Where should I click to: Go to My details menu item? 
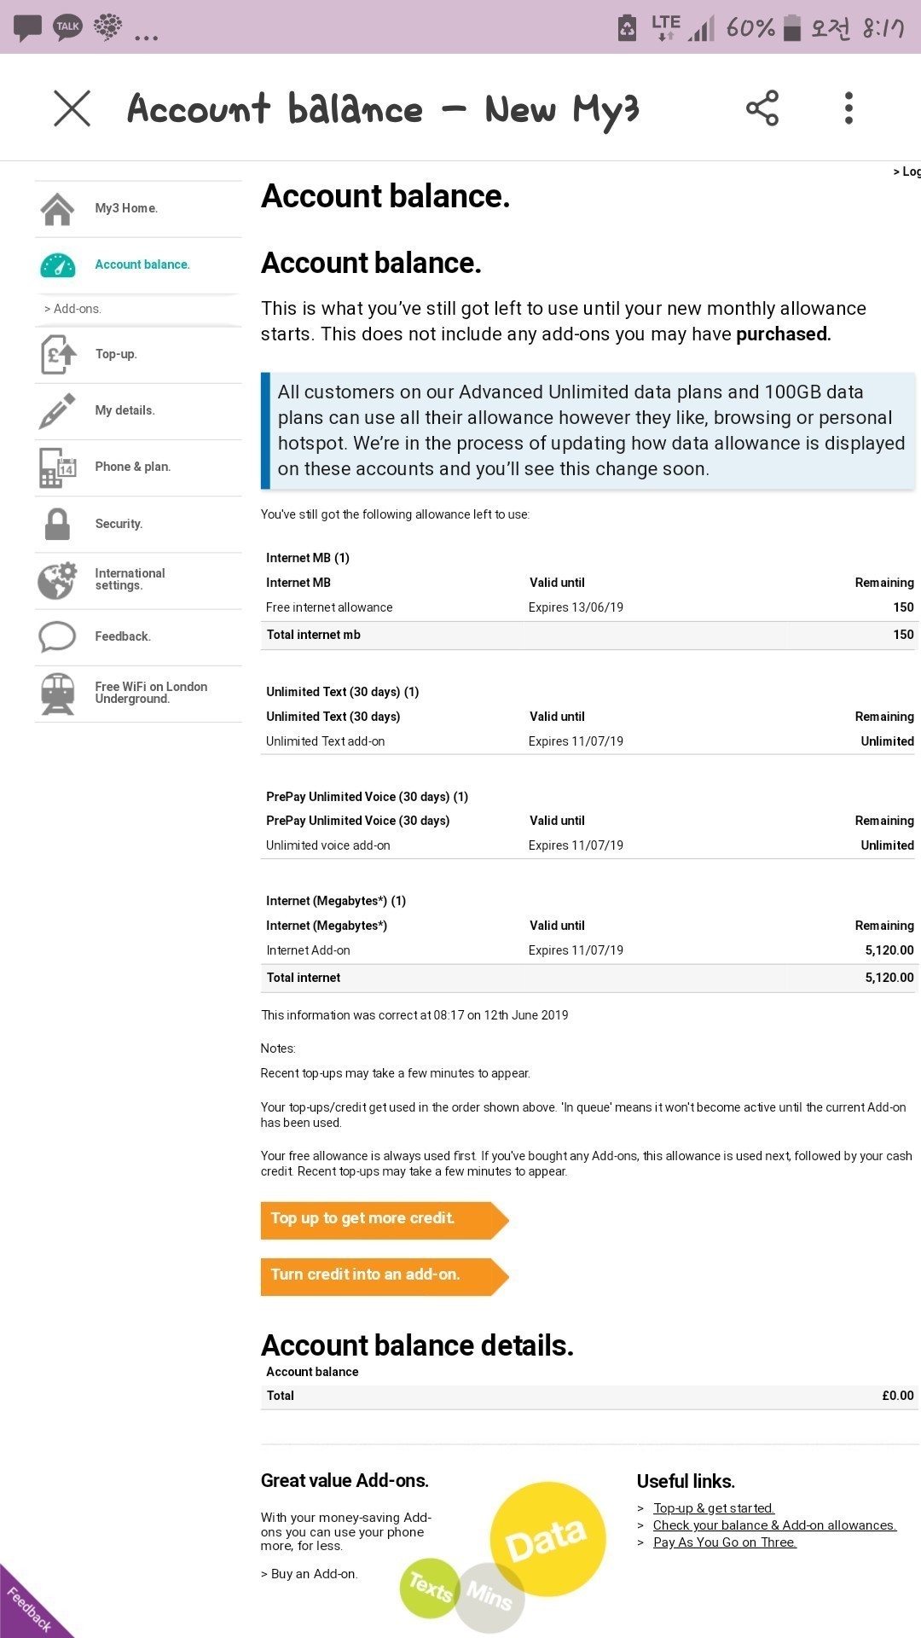[125, 410]
